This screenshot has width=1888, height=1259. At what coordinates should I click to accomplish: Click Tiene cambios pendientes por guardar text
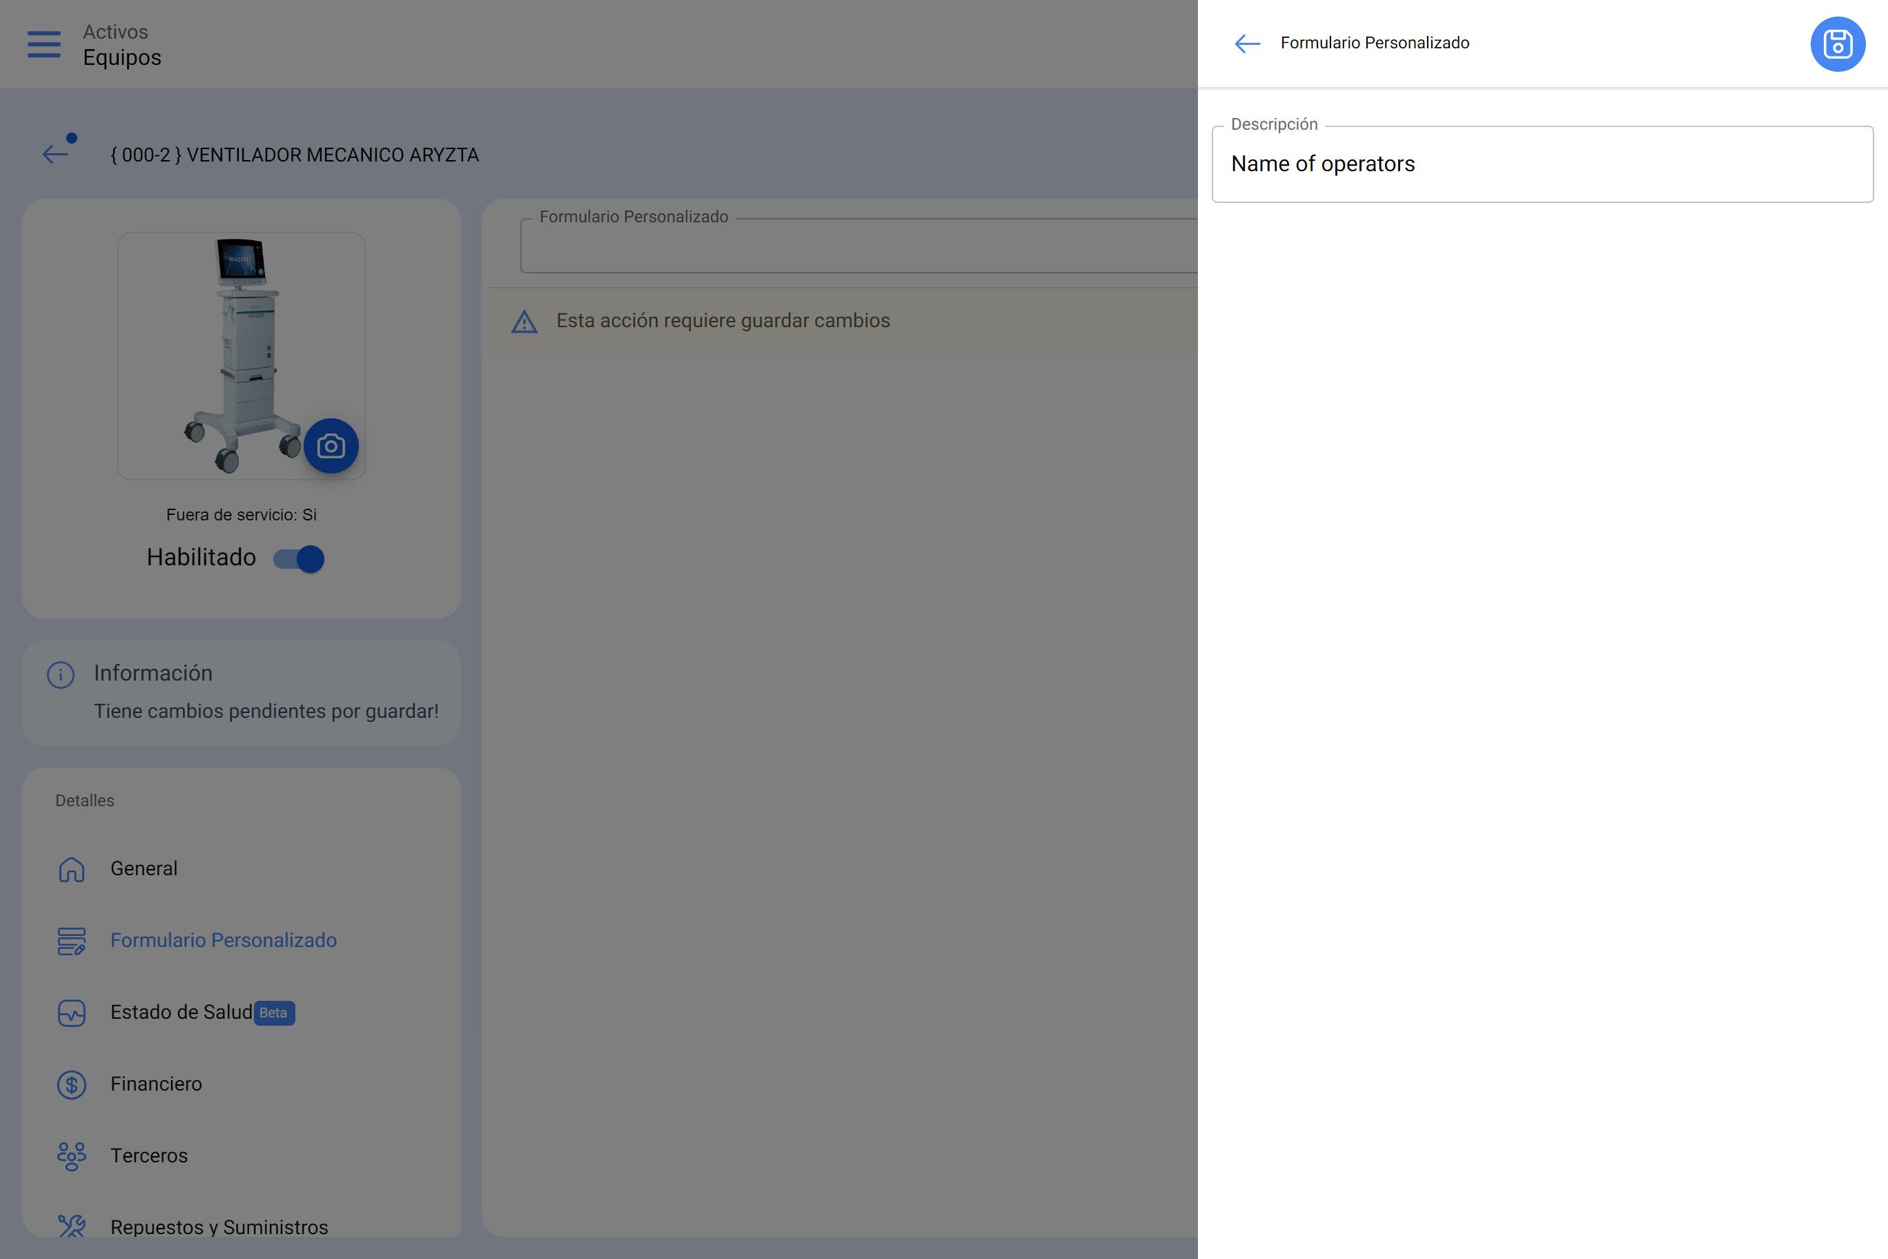point(266,712)
